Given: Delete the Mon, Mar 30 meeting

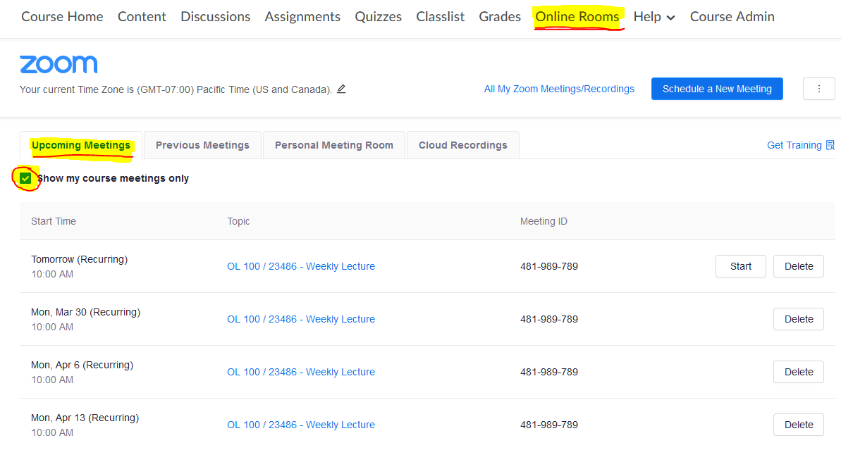Looking at the screenshot, I should [x=798, y=319].
